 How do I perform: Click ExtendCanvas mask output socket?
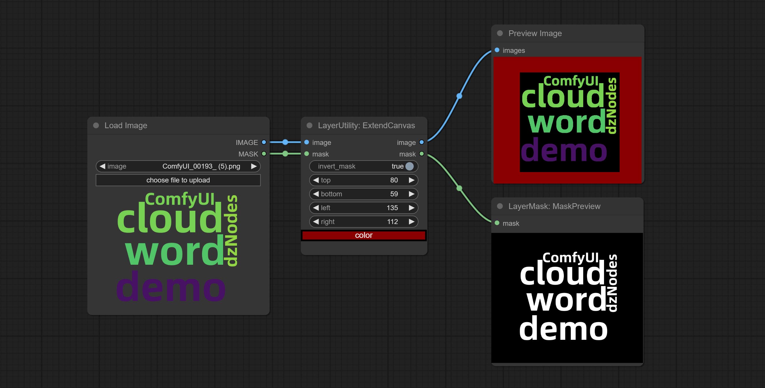pyautogui.click(x=421, y=154)
